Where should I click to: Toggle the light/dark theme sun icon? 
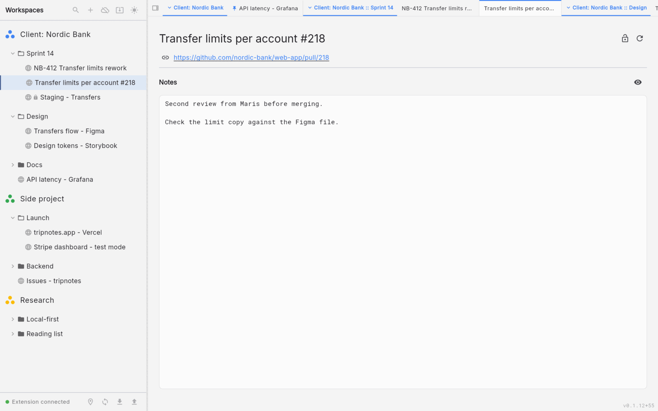click(134, 10)
